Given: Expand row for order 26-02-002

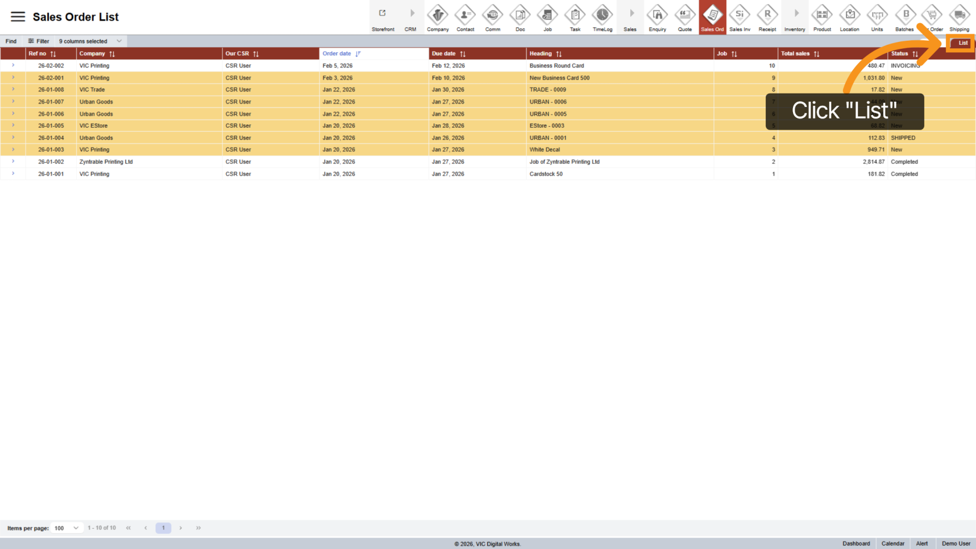Looking at the screenshot, I should [13, 66].
